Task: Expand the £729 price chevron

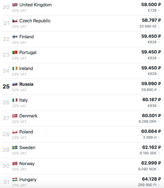Action: point(159,10)
